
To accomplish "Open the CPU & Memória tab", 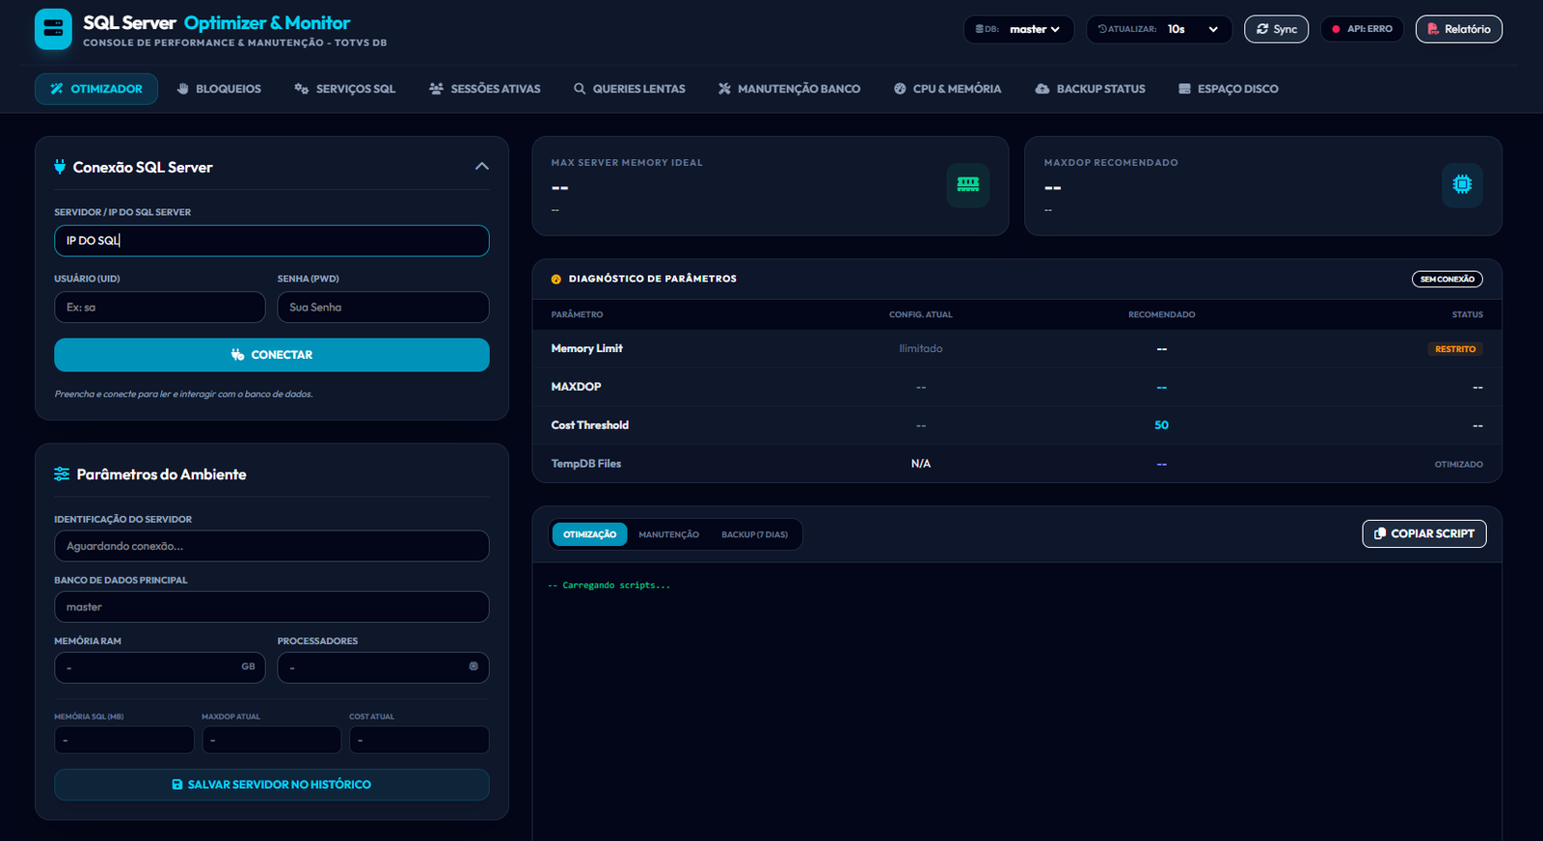I will 948,89.
